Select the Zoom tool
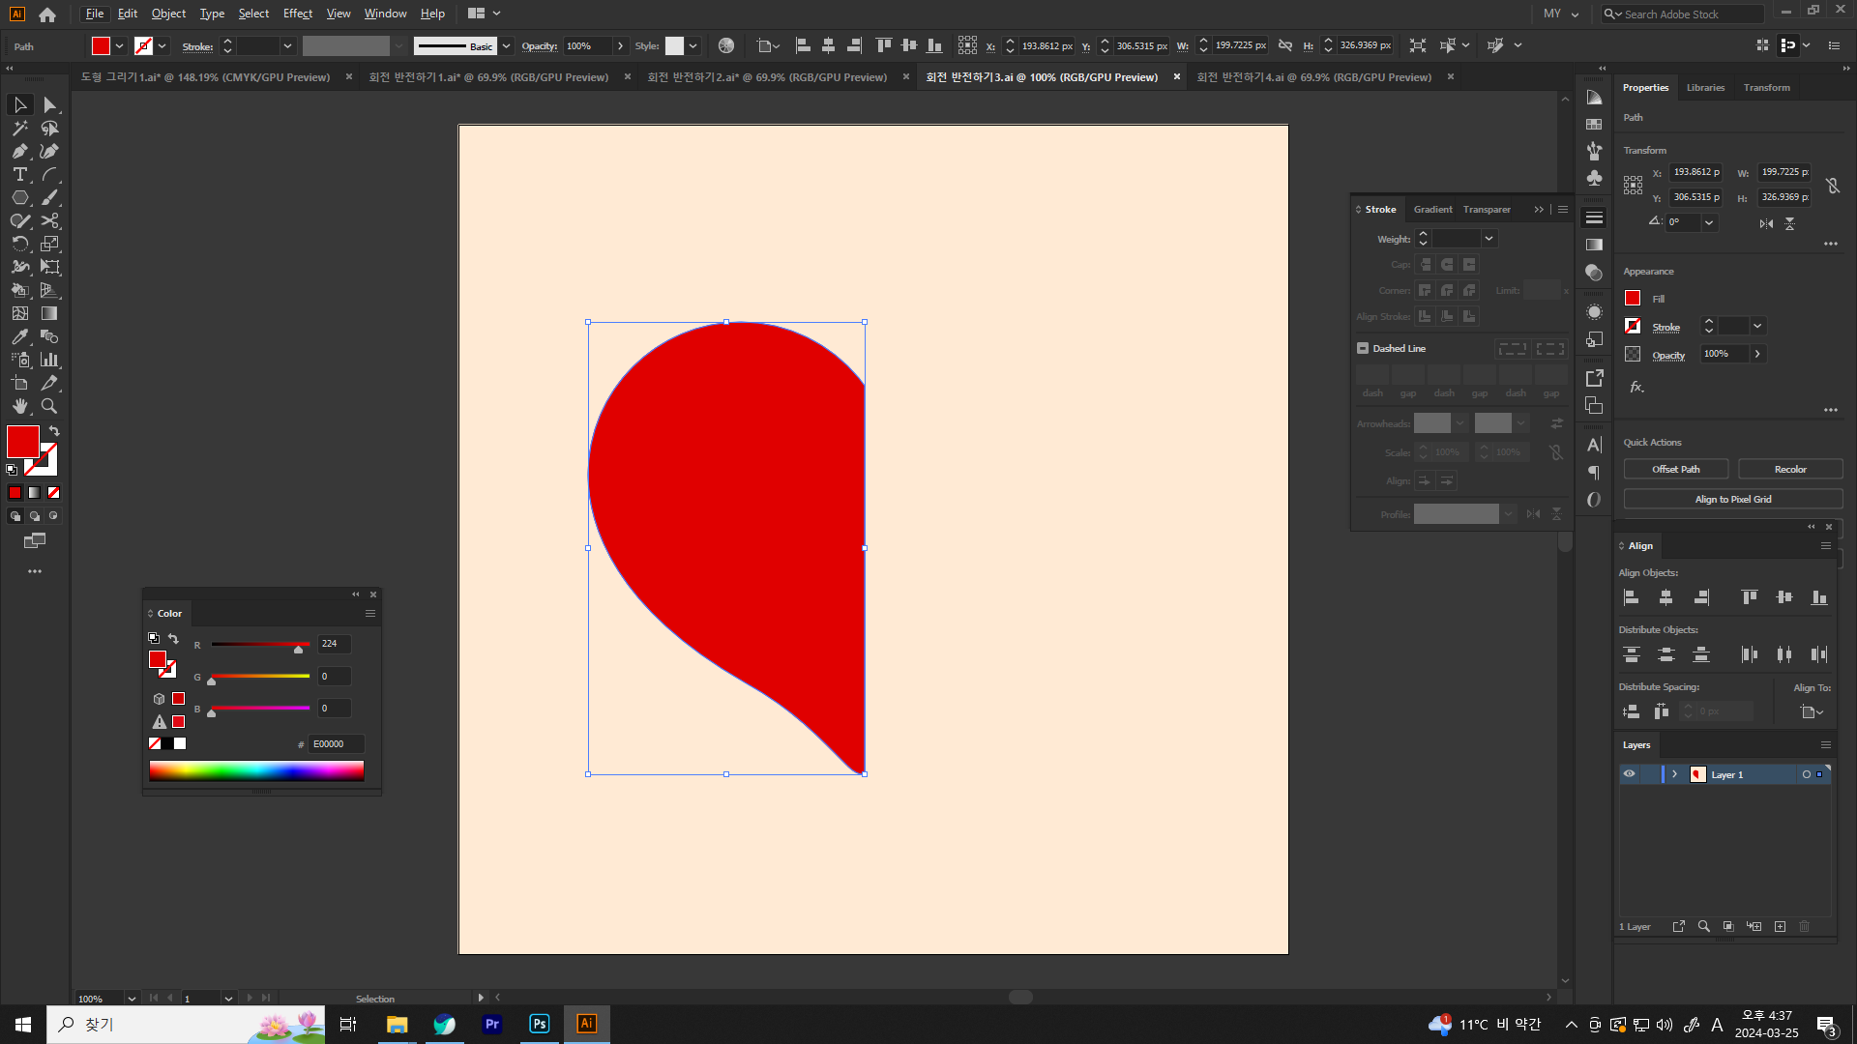 [49, 406]
